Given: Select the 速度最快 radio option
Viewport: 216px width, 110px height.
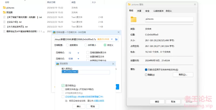Looking at the screenshot, I should [x=67, y=45].
